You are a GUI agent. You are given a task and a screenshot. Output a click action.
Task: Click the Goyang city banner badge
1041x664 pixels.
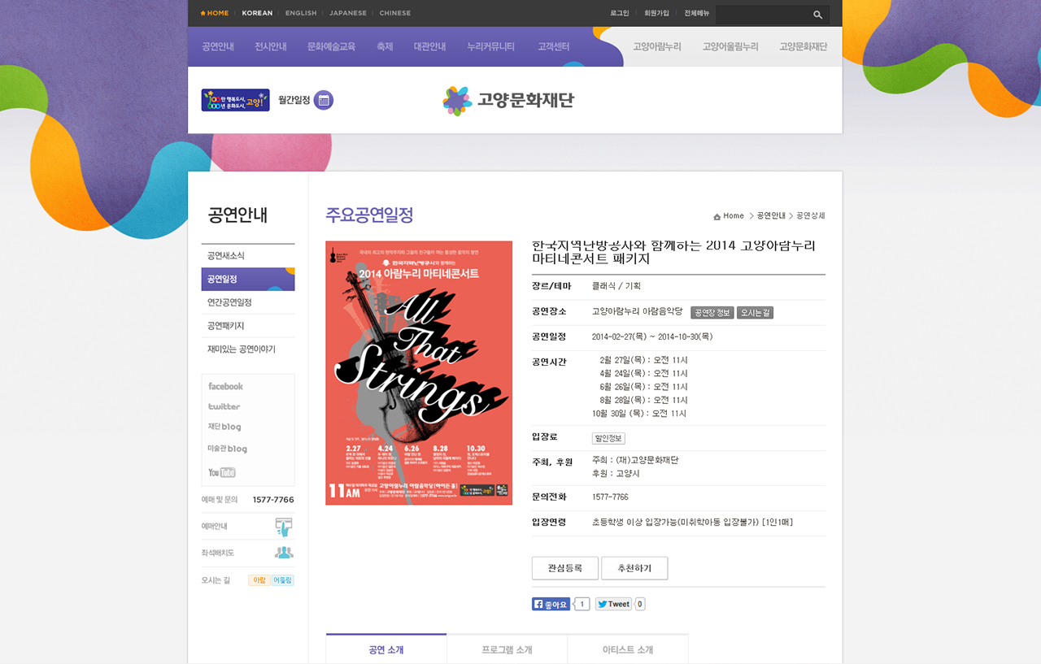pos(235,100)
